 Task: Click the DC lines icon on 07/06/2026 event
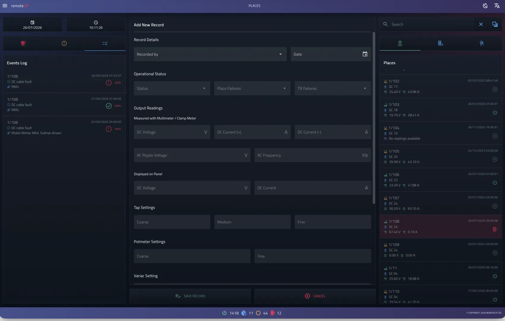click(x=118, y=106)
